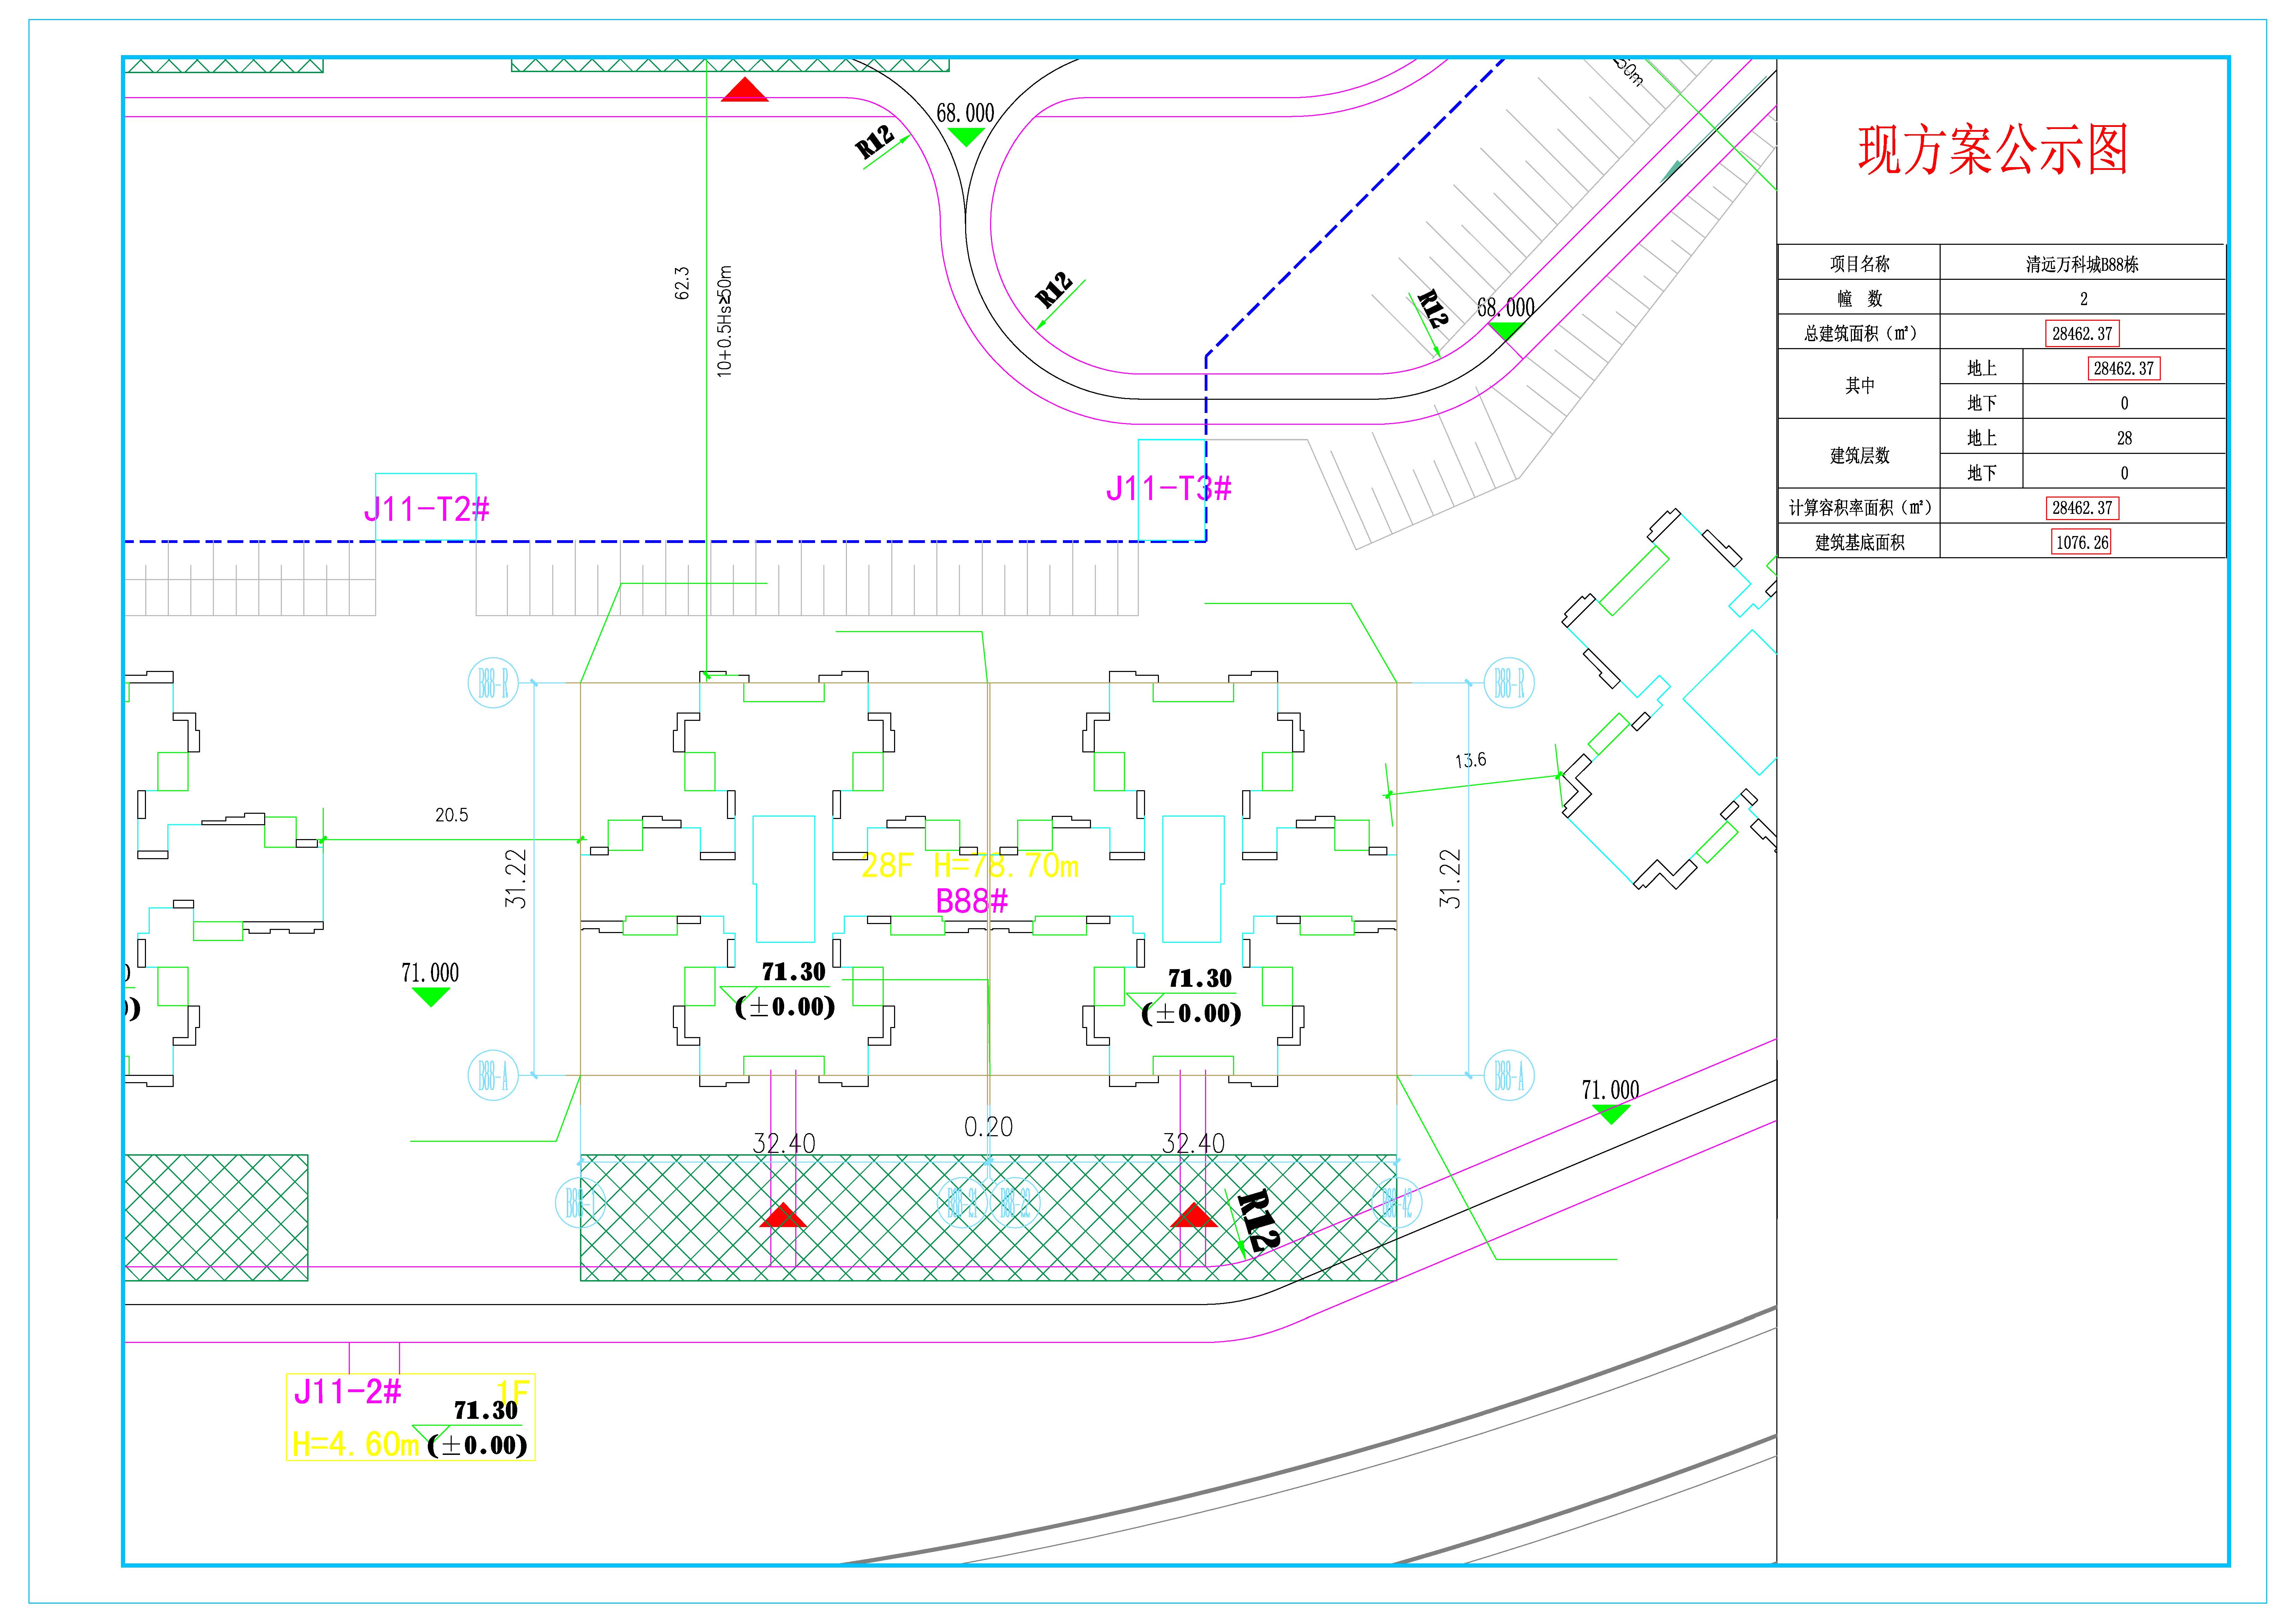Select the yellow text 'H=4.60m'
2296x1622 pixels.
coord(355,1444)
